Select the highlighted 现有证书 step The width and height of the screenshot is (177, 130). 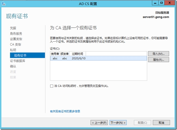28,55
